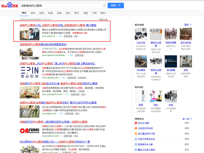Click the BLUE MORNING logo thumbnail

[171, 61]
